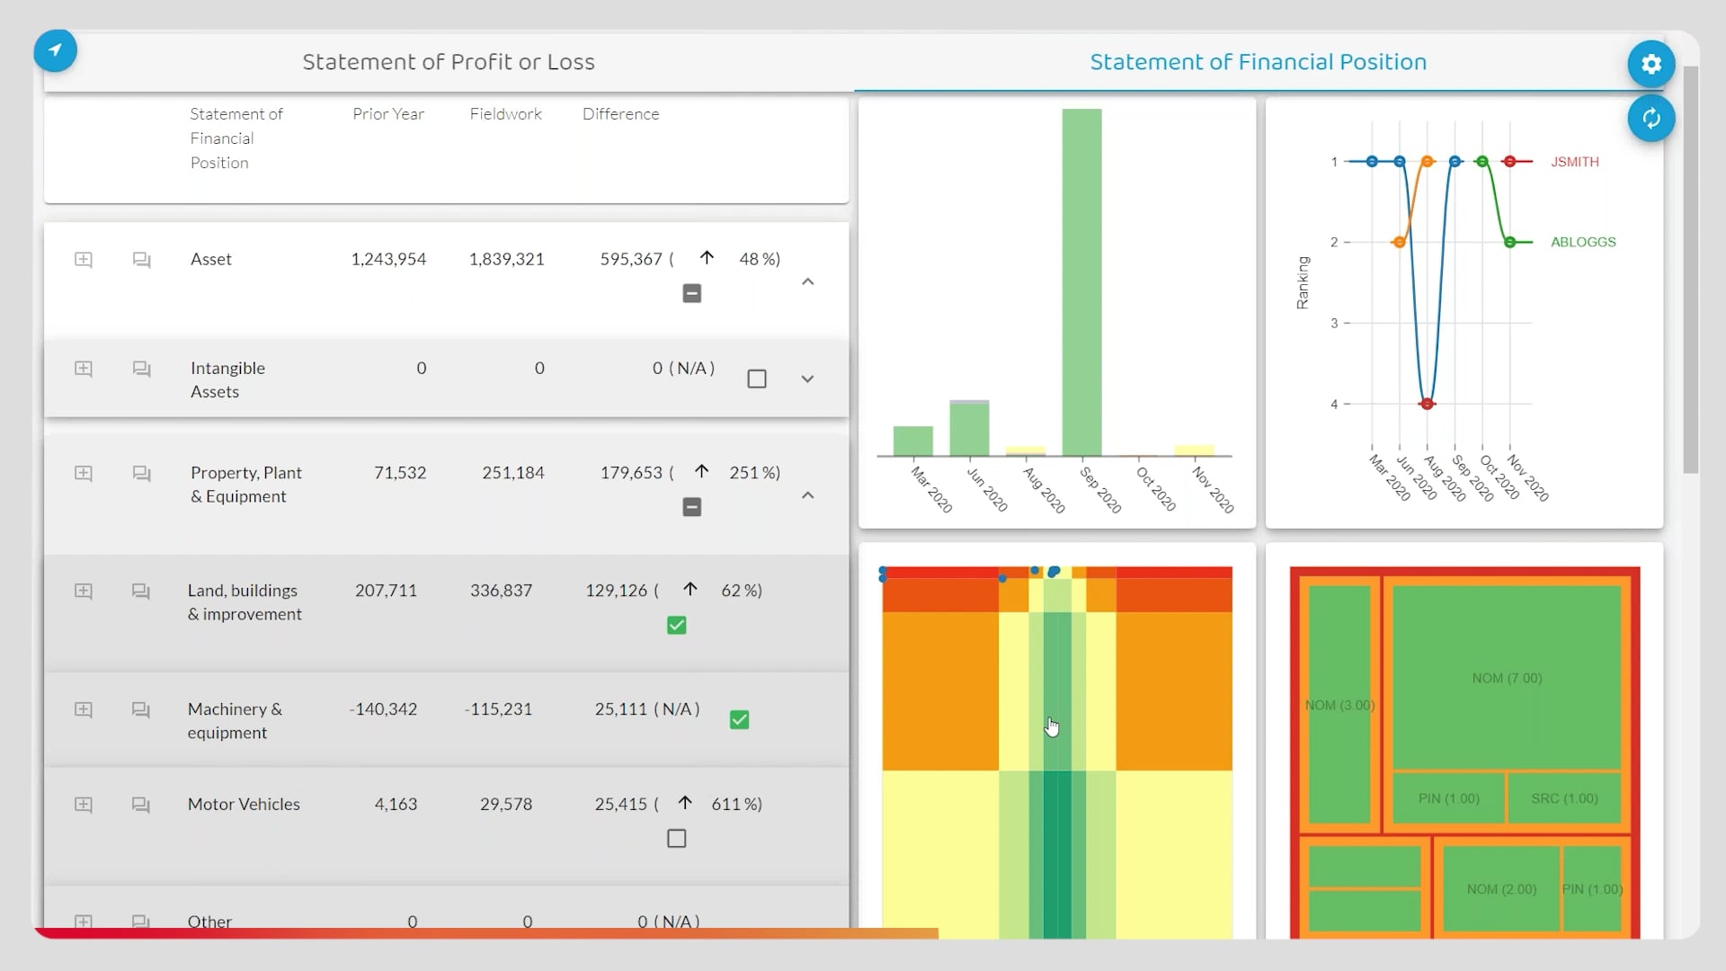
Task: Collapse the Asset row via the chevron
Action: point(807,281)
